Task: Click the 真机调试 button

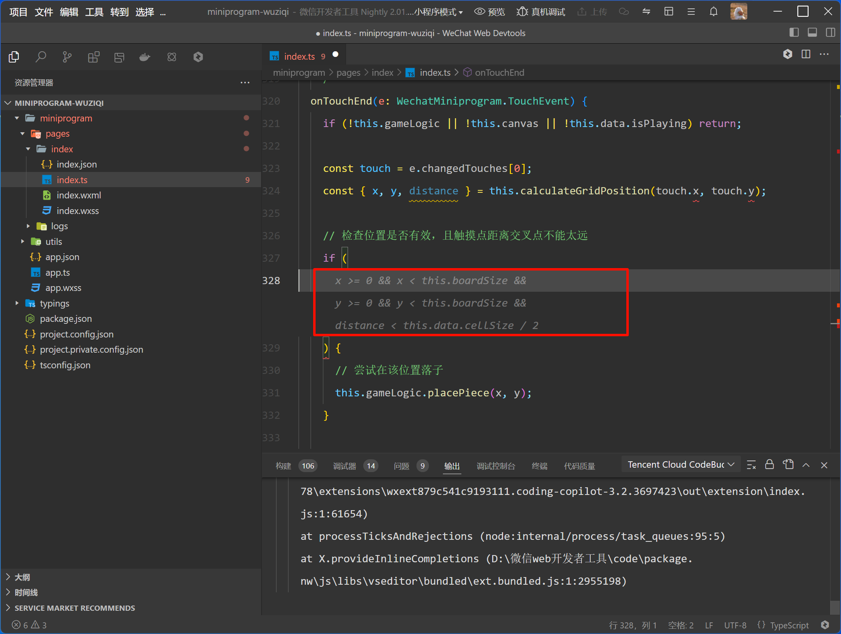Action: 541,12
